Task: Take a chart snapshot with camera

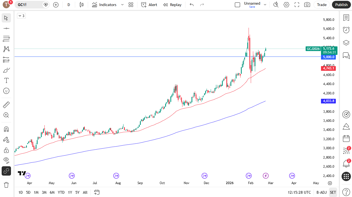Action: (307, 5)
